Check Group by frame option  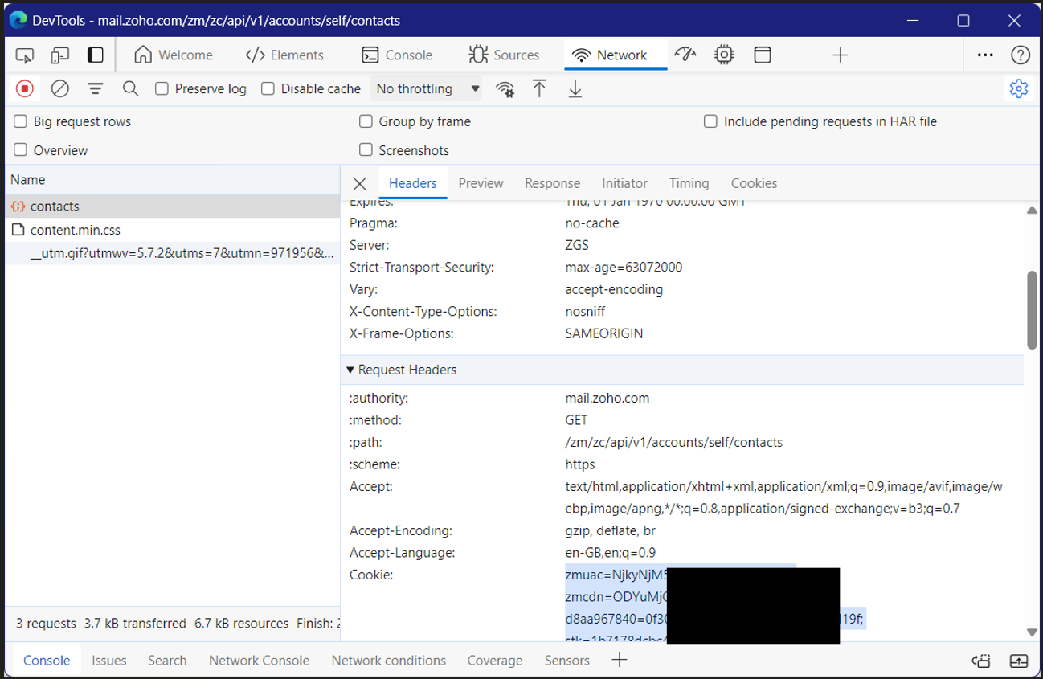(366, 121)
